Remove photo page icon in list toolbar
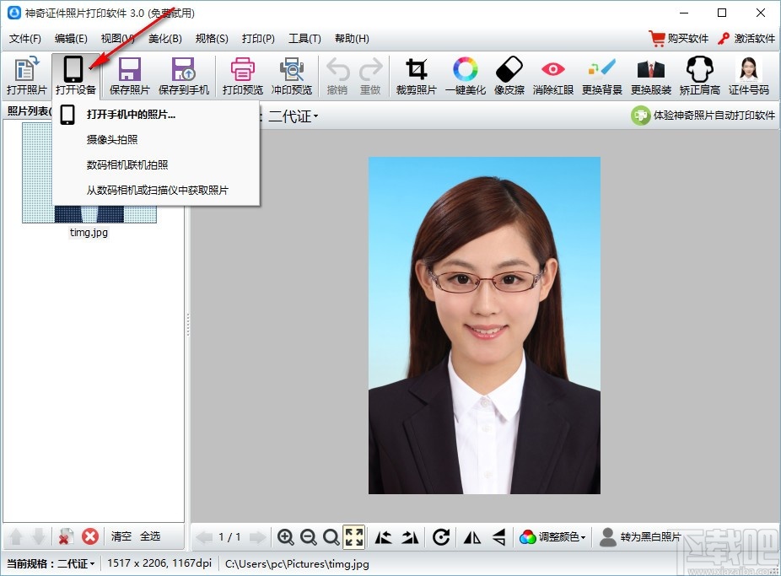 [x=65, y=536]
